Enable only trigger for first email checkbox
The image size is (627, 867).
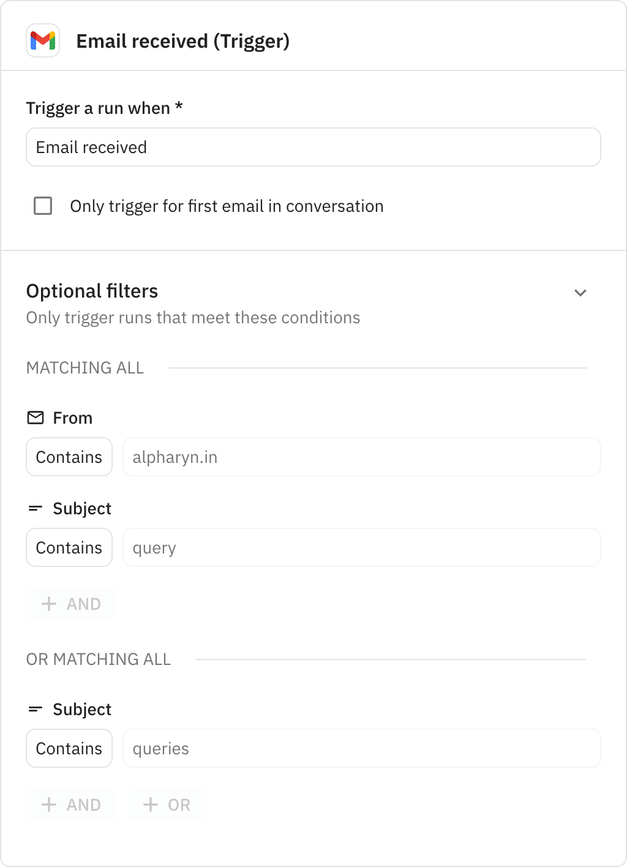pos(43,206)
